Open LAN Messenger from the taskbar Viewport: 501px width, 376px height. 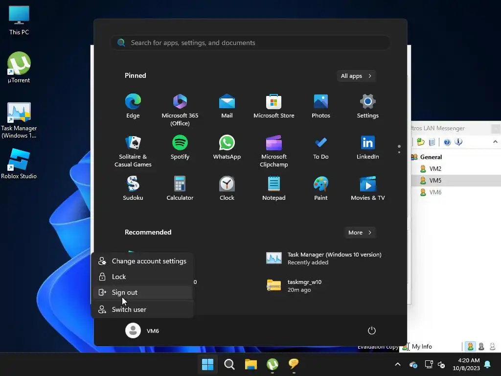click(x=294, y=364)
